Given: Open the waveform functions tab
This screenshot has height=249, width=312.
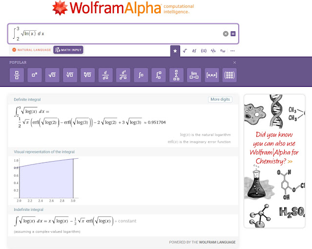Looking at the screenshot, I should tap(213, 51).
